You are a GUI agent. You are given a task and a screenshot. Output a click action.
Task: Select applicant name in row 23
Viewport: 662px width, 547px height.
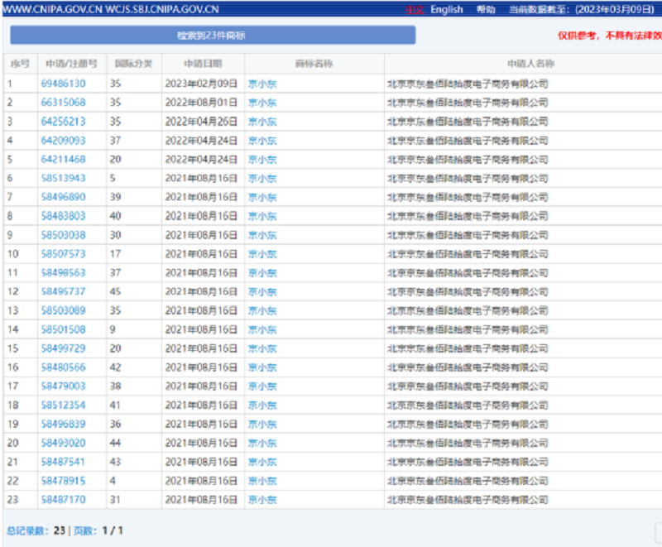coord(468,500)
